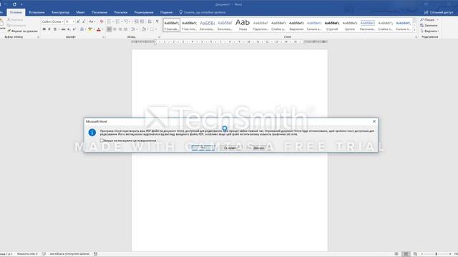Open the Home ribbon tab
This screenshot has width=458, height=257.
click(16, 12)
